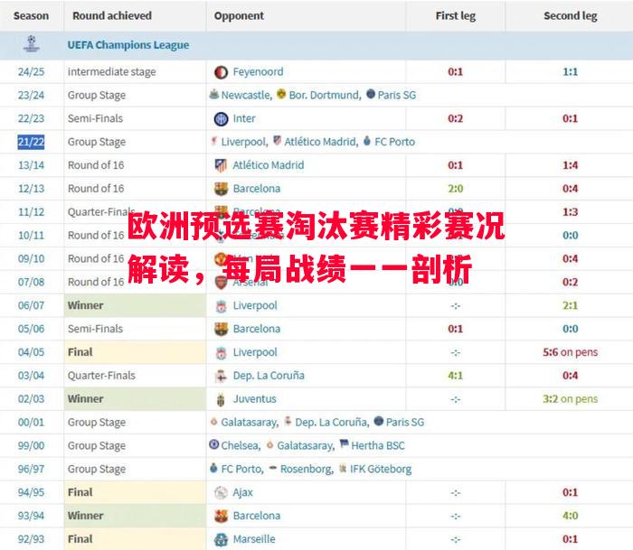Image resolution: width=633 pixels, height=550 pixels.
Task: Click the 4:0 second leg score in 93/94 row
Action: point(570,516)
